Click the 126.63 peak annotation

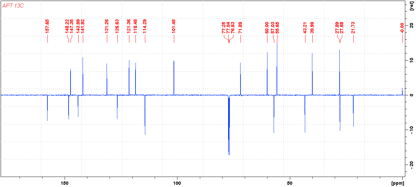click(x=117, y=26)
